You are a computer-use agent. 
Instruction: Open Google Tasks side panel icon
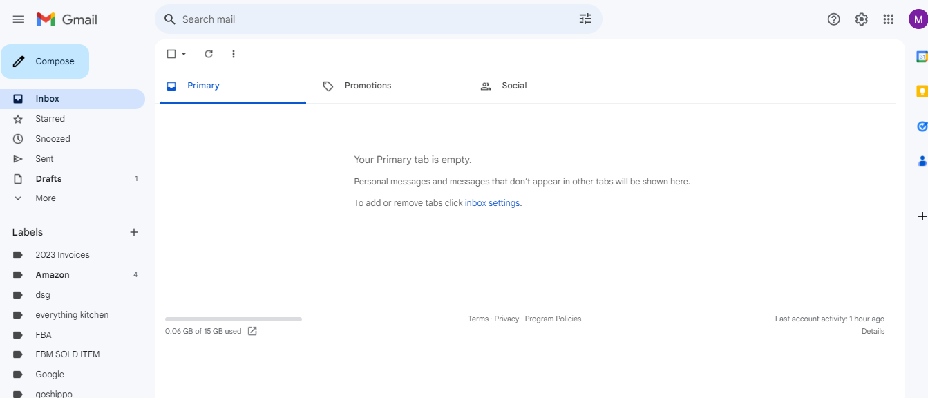click(922, 126)
